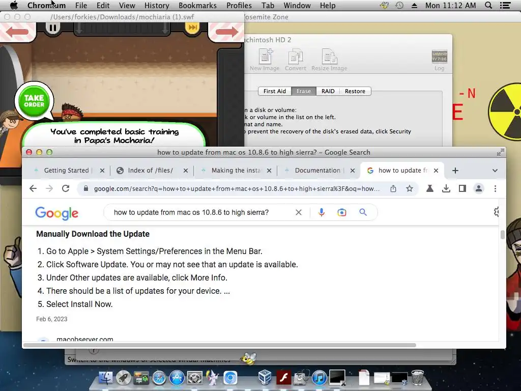Open the Chrome Labs flask icon
The image size is (521, 391).
pyautogui.click(x=429, y=188)
